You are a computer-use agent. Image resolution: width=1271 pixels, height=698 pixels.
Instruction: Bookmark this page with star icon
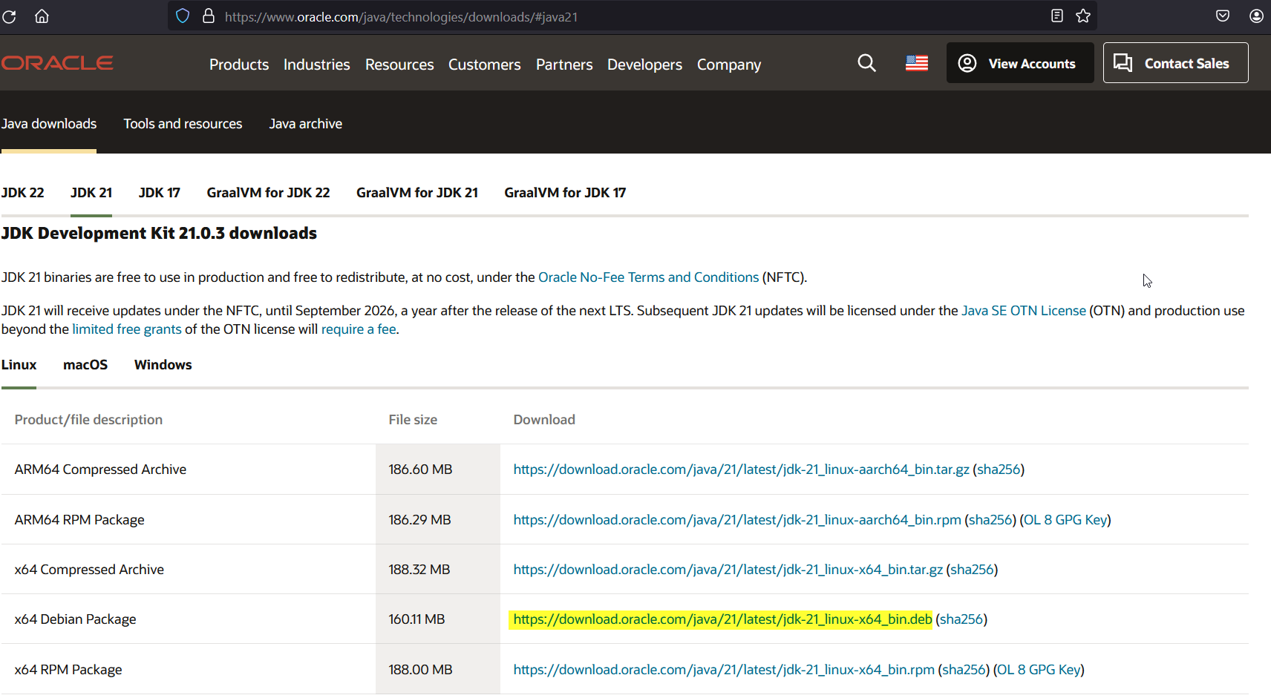point(1083,16)
